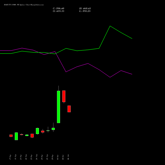Click the tall green candle above 01 Oct
This screenshot has height=165, width=165.
(x=58, y=107)
